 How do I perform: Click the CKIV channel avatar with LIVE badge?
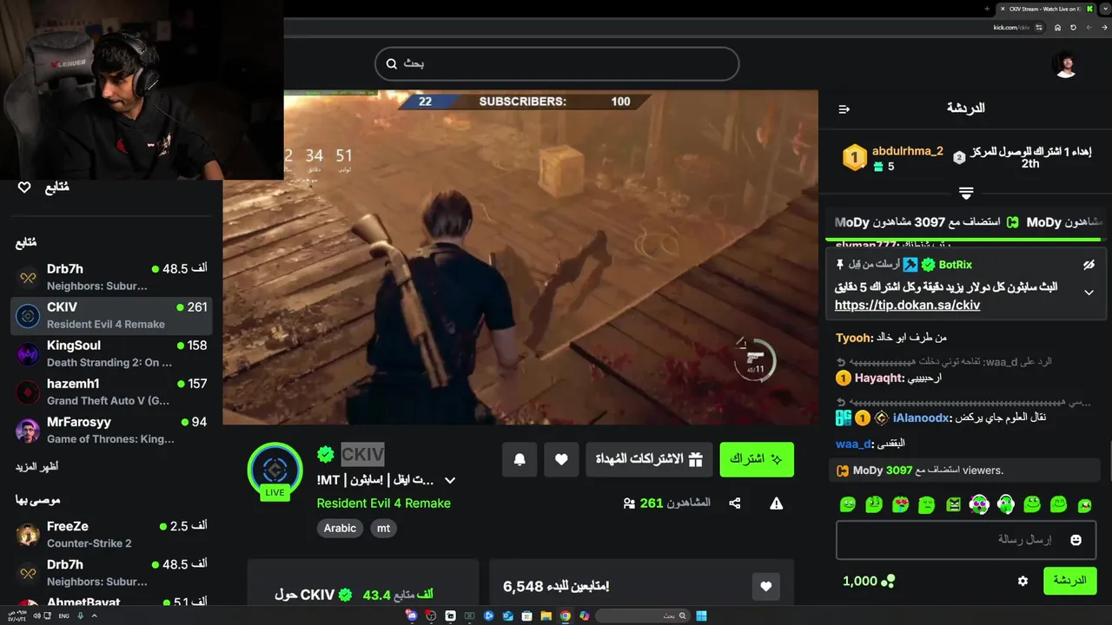[275, 471]
